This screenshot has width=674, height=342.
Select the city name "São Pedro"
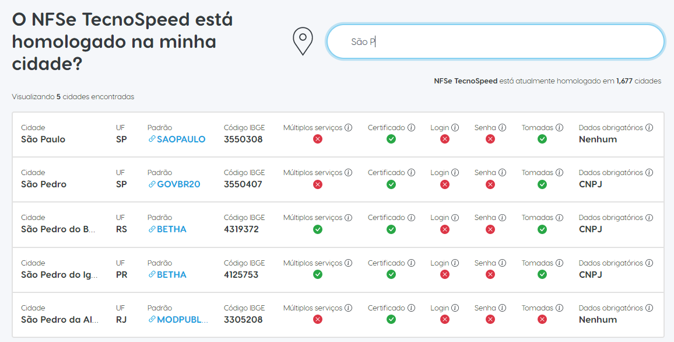(44, 184)
